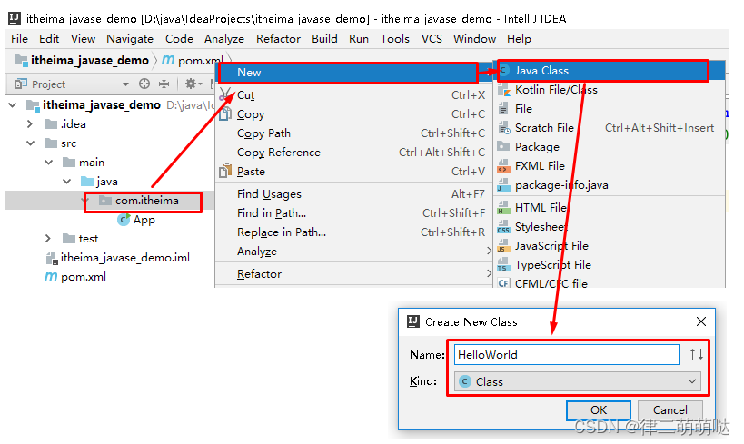Open the Kind dropdown showing Class
This screenshot has width=744, height=444.
pos(578,381)
